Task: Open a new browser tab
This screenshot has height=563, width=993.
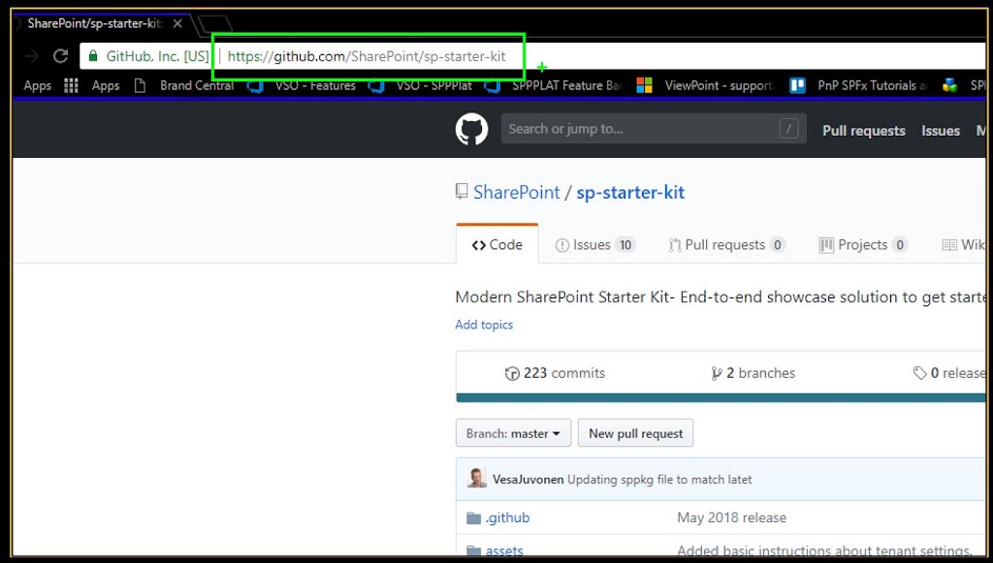Action: [x=215, y=24]
